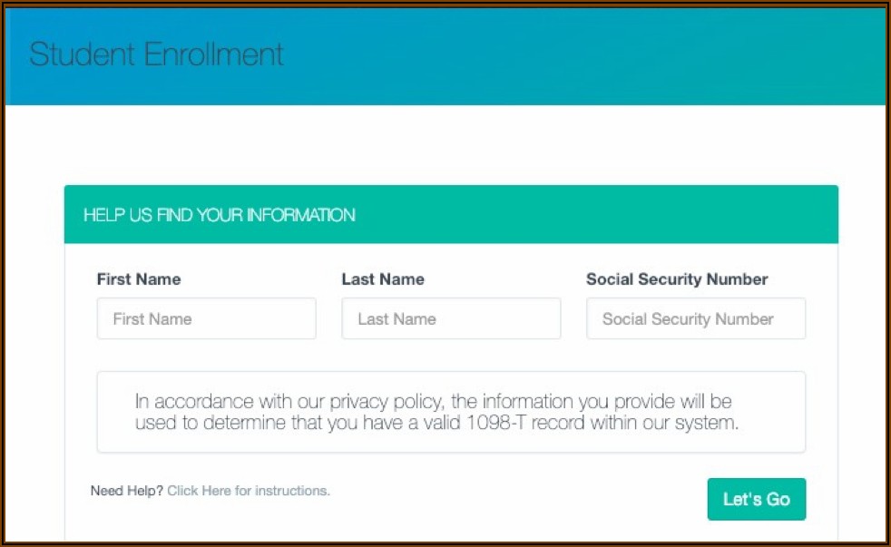Click the bold Last Name label
The width and height of the screenshot is (891, 547).
coord(382,279)
